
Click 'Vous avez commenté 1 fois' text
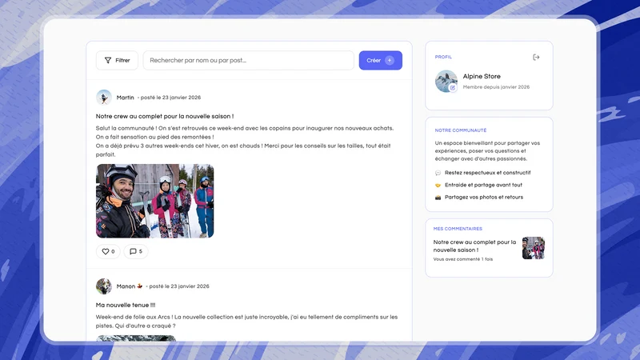463,259
